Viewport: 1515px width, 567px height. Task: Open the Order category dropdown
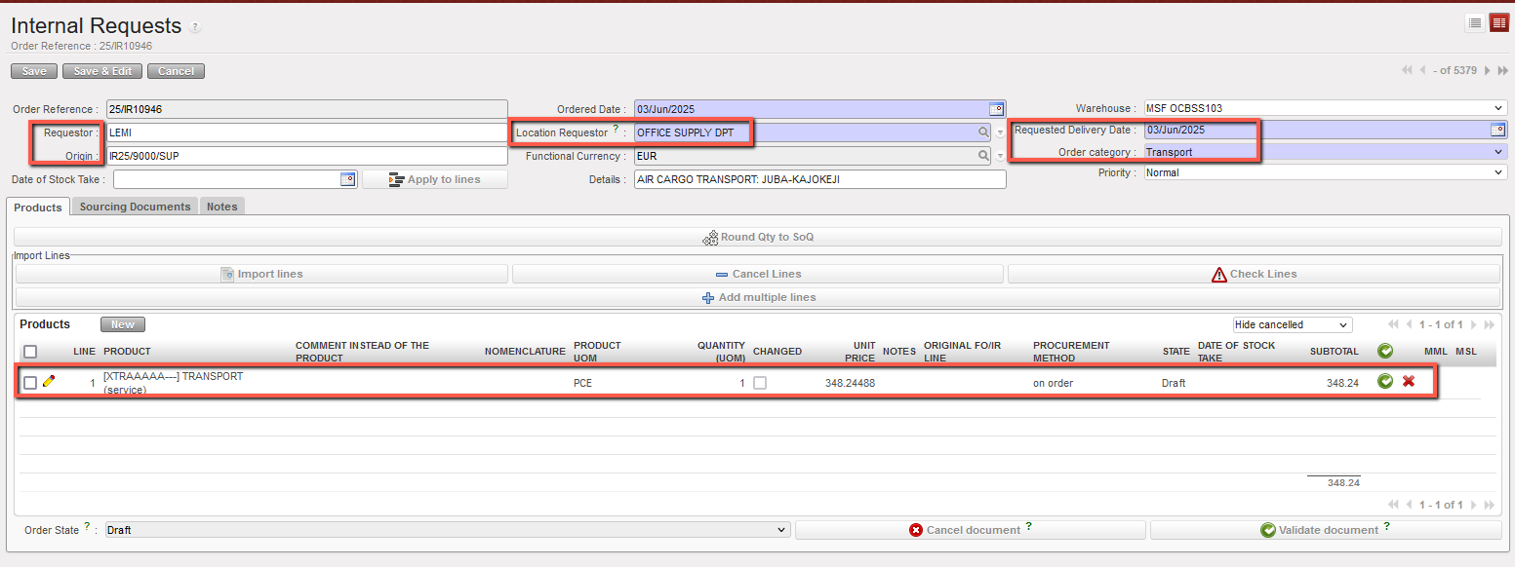point(1498,152)
